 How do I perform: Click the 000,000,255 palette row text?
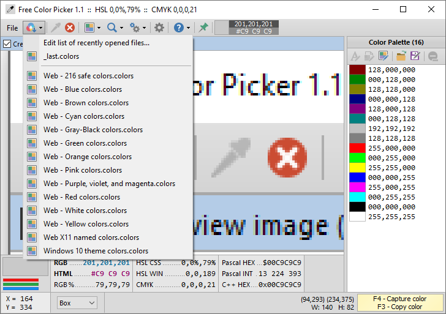391,178
